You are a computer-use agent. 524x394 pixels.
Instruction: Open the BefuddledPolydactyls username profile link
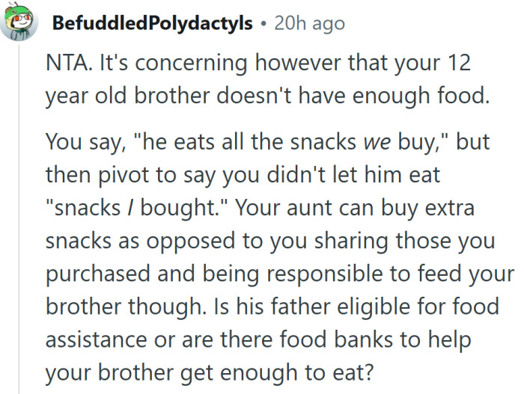point(152,23)
